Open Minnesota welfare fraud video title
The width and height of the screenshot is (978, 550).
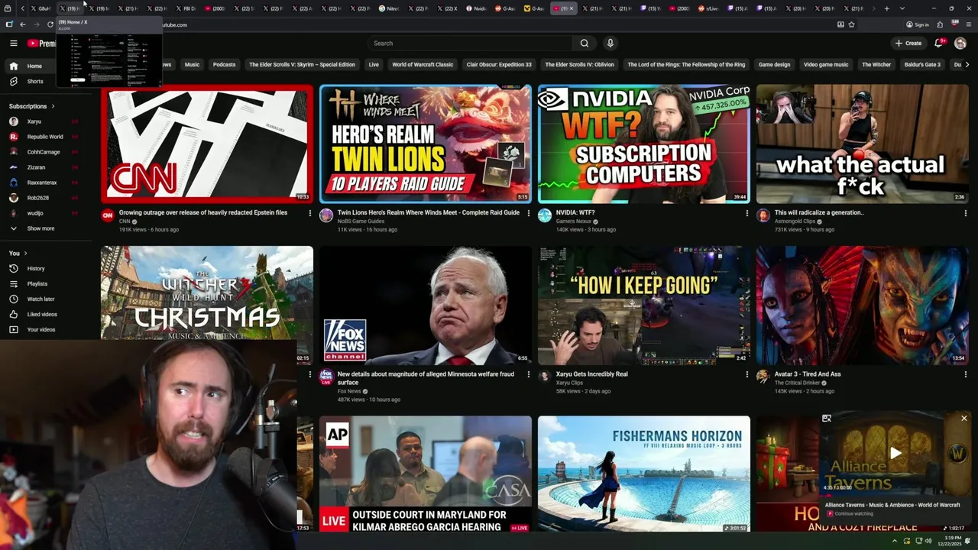(x=426, y=378)
